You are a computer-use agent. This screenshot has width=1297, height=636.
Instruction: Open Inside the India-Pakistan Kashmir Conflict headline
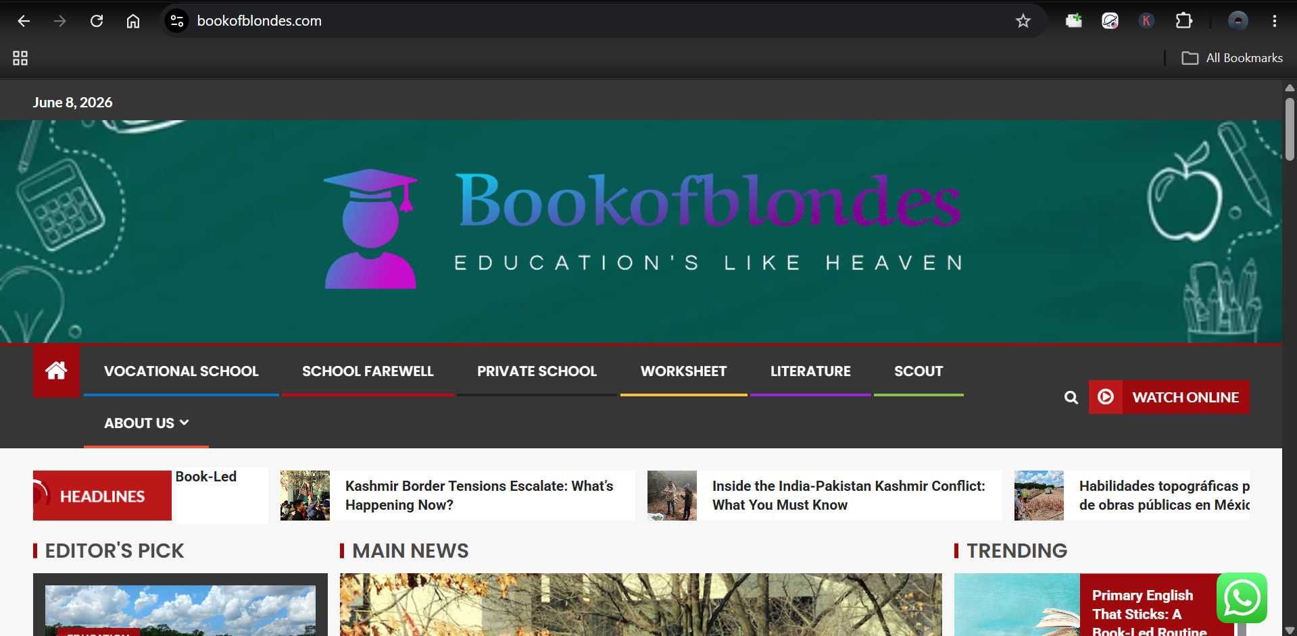click(848, 496)
